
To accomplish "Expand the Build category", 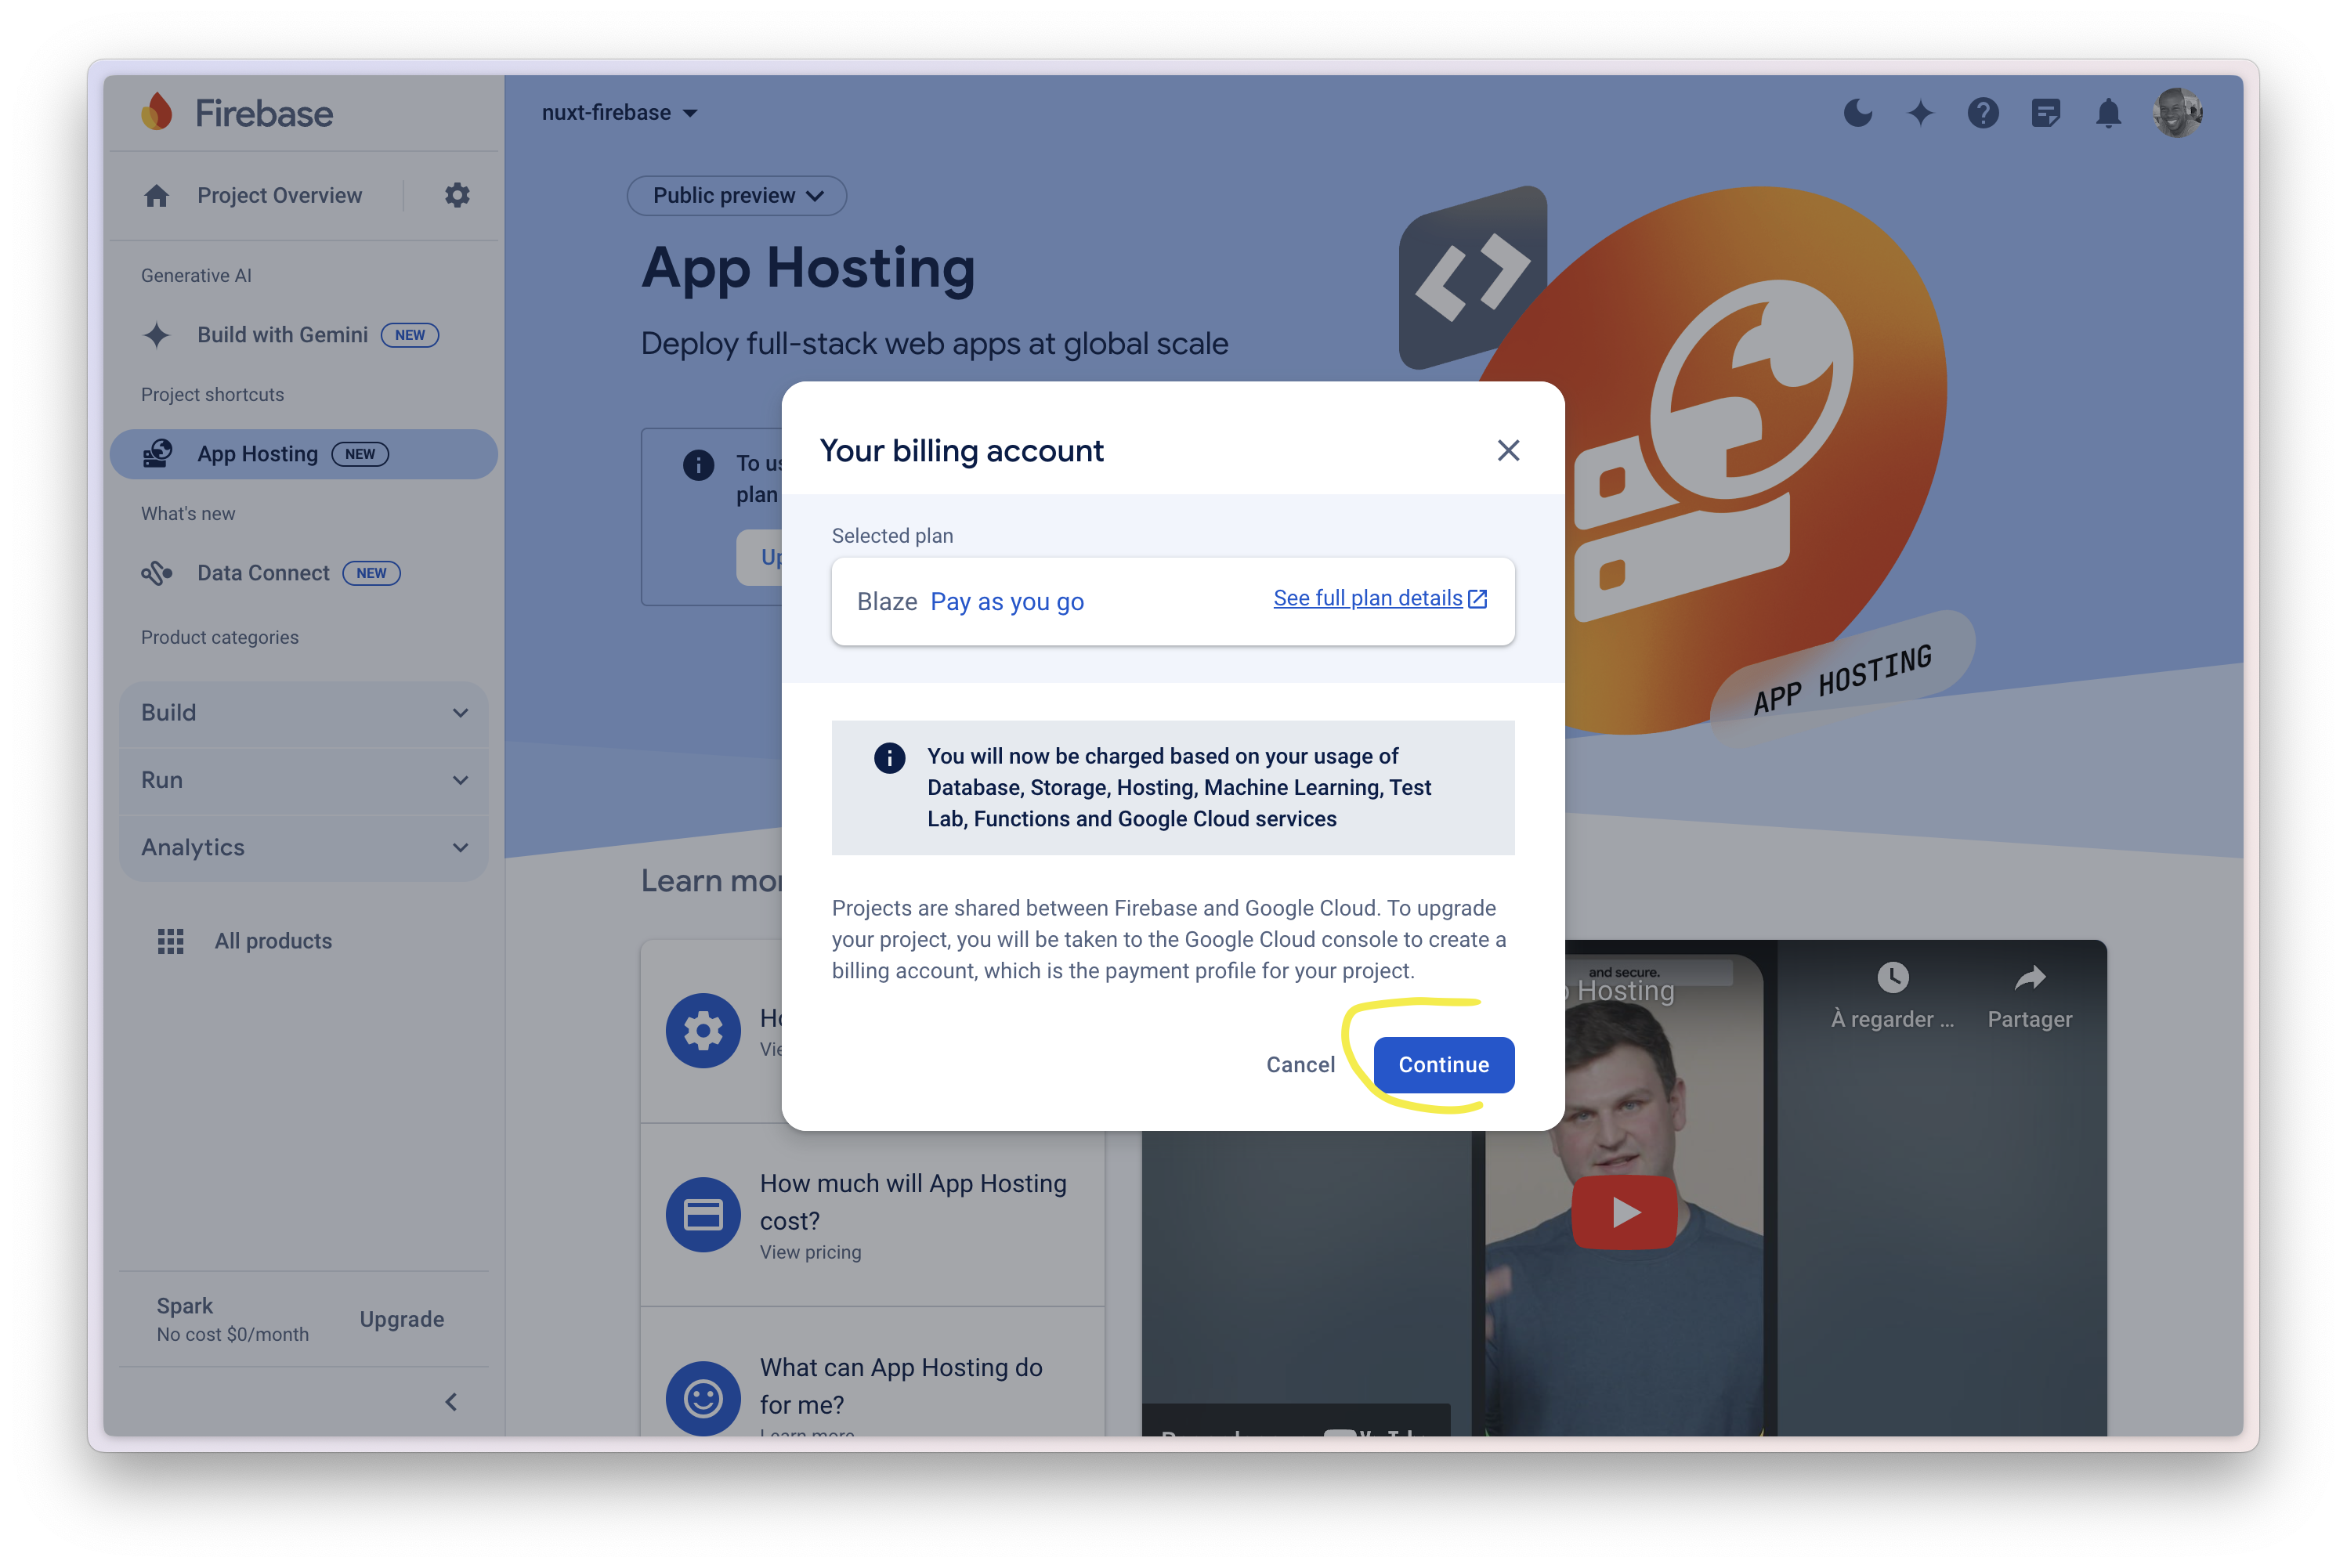I will coord(303,712).
